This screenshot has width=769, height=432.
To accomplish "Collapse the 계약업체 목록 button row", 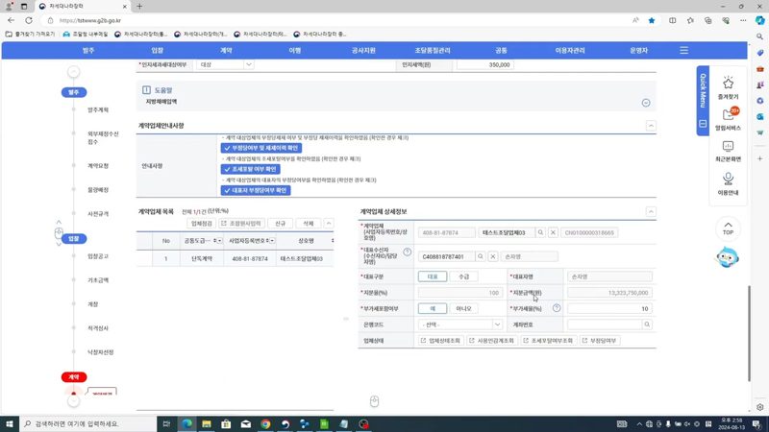I will coord(329,224).
